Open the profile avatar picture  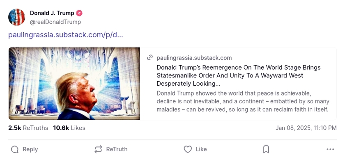click(x=17, y=17)
